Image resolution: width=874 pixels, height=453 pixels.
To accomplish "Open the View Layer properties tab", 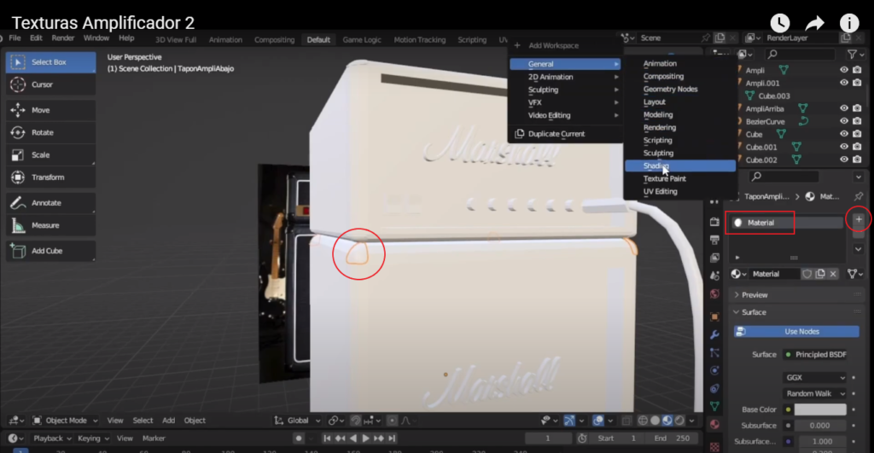I will (714, 258).
